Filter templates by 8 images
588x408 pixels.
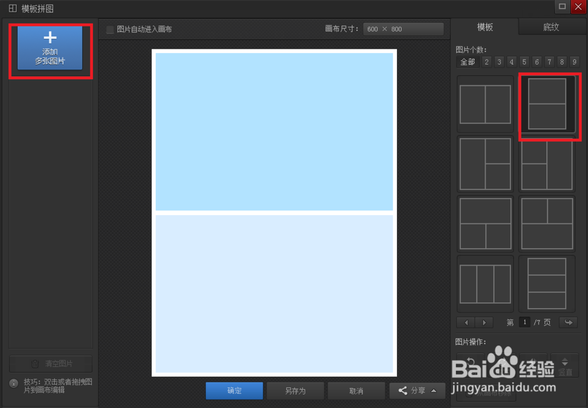click(562, 62)
